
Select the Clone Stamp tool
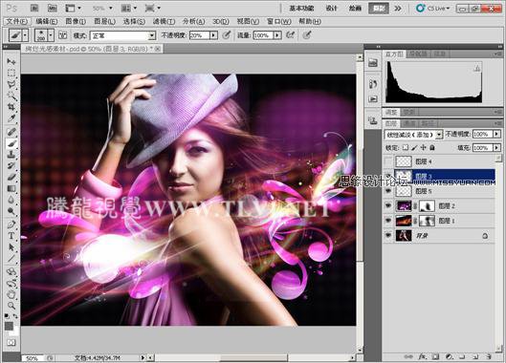point(11,155)
